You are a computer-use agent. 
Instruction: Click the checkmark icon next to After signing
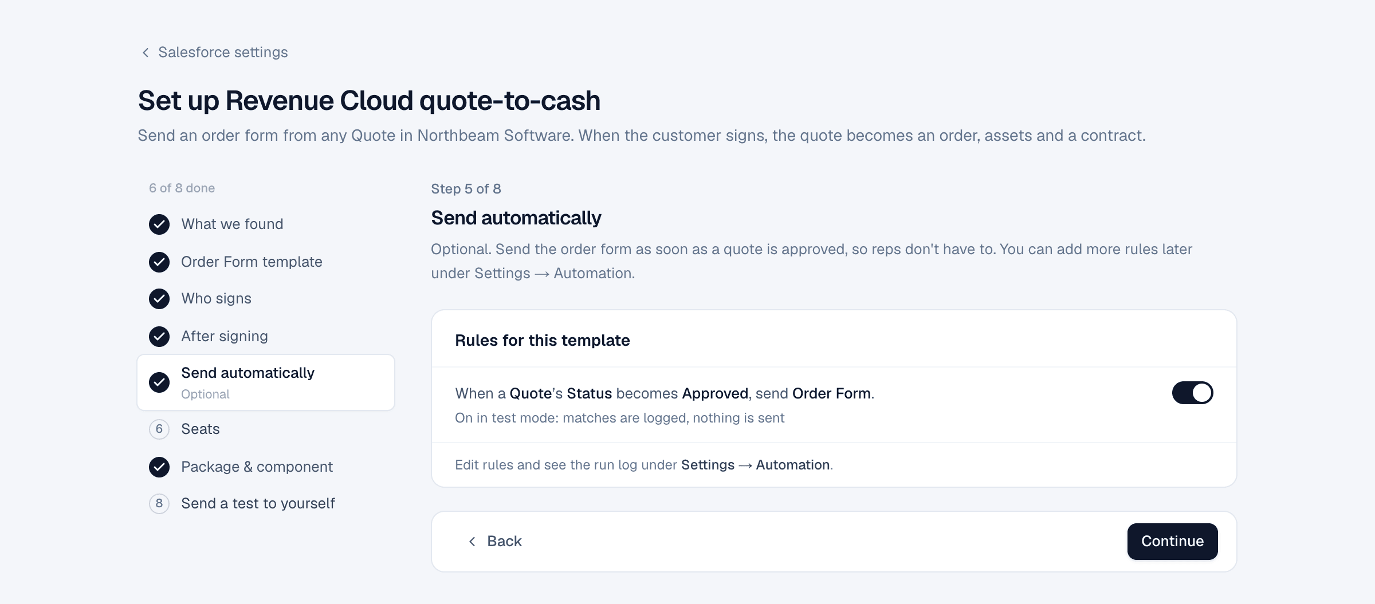pyautogui.click(x=159, y=337)
